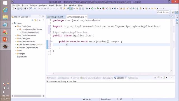Screen dimensions: 179x101
Task: Minimize the Project Explorer view
Action: tap(40, 16)
